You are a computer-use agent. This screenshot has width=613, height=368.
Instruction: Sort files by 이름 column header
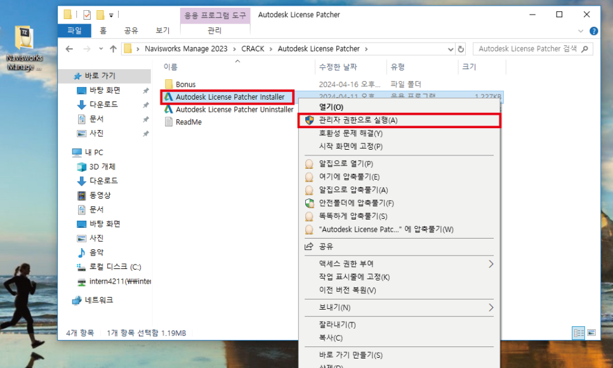point(171,67)
